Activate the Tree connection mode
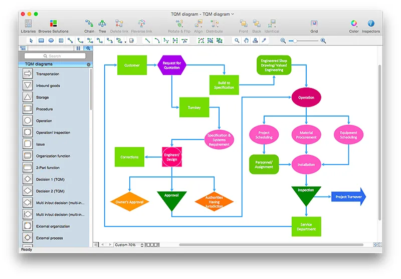Image resolution: width=401 pixels, height=279 pixels. click(x=102, y=26)
